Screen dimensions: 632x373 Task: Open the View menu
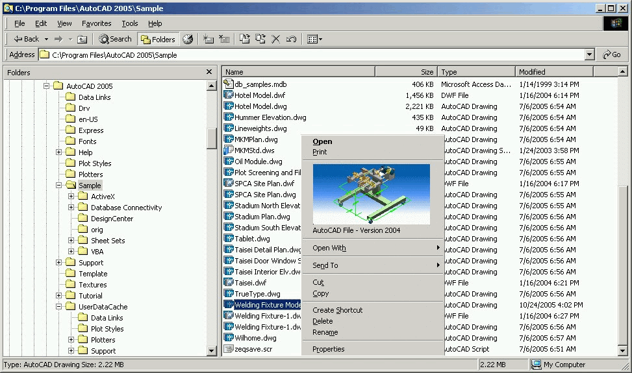[64, 23]
